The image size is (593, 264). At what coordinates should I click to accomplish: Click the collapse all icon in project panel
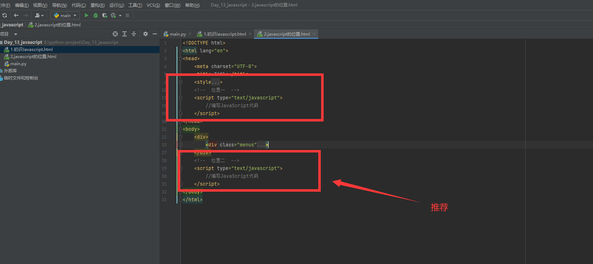pos(134,34)
